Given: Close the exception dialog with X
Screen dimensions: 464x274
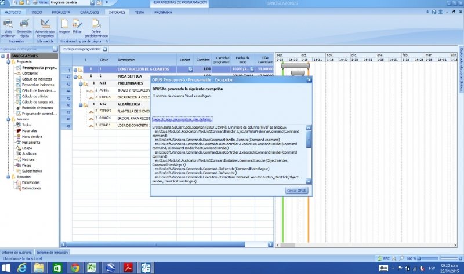Looking at the screenshot, I should (309, 79).
